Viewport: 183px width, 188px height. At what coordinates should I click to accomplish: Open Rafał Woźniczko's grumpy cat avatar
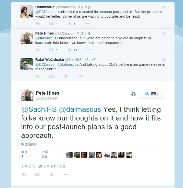point(27,64)
